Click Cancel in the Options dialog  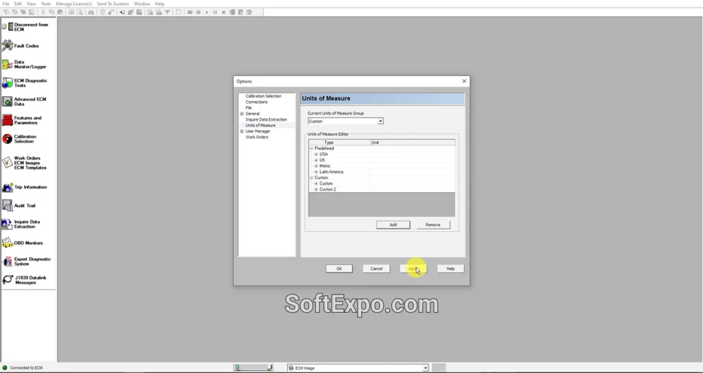point(377,269)
